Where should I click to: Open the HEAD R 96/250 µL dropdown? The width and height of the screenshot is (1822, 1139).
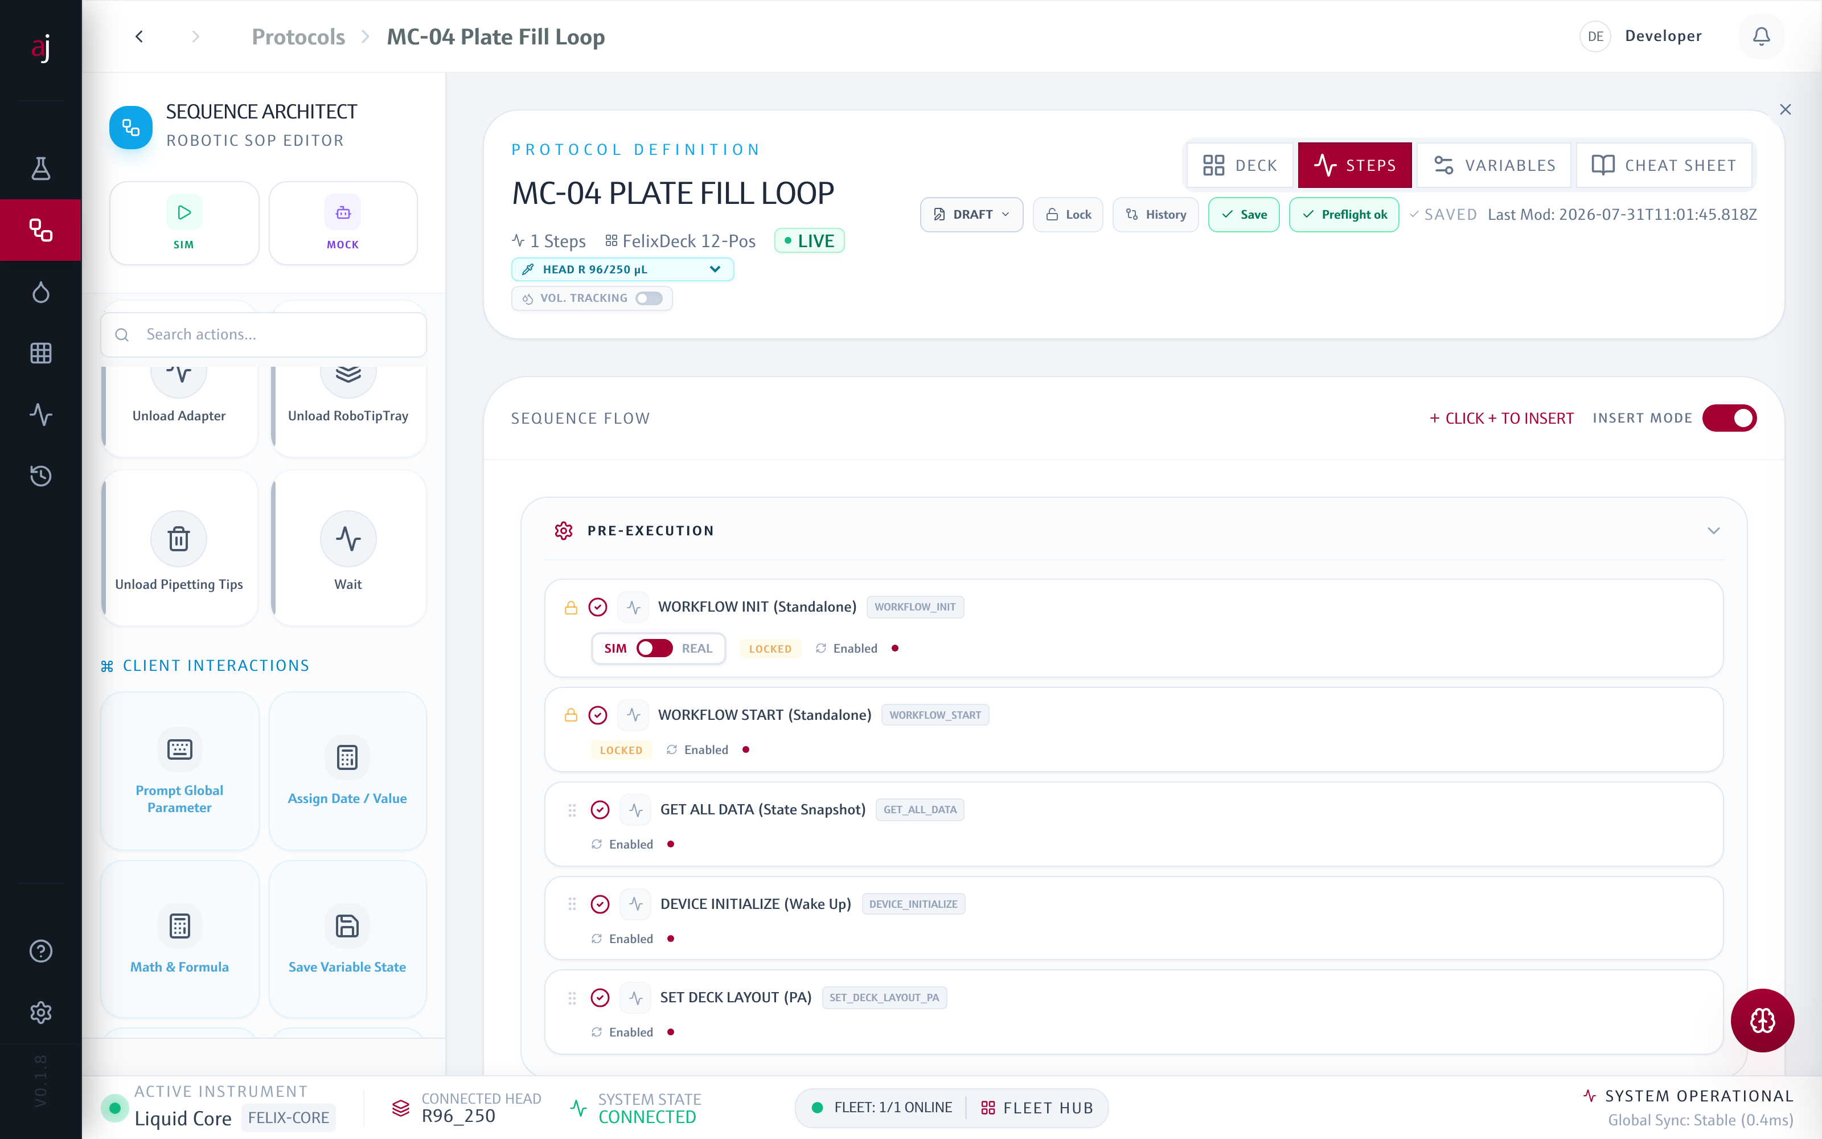(x=622, y=269)
